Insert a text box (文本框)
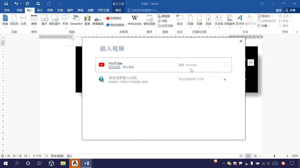The image size is (300, 168). [219, 20]
